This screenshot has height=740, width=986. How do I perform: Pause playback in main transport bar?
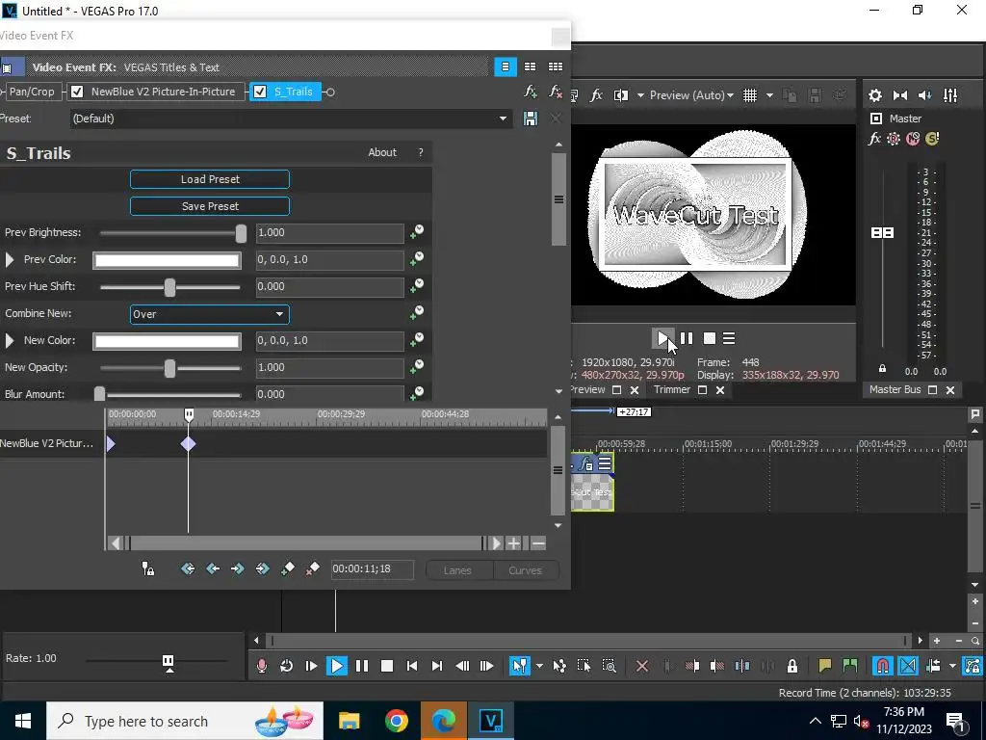[362, 666]
